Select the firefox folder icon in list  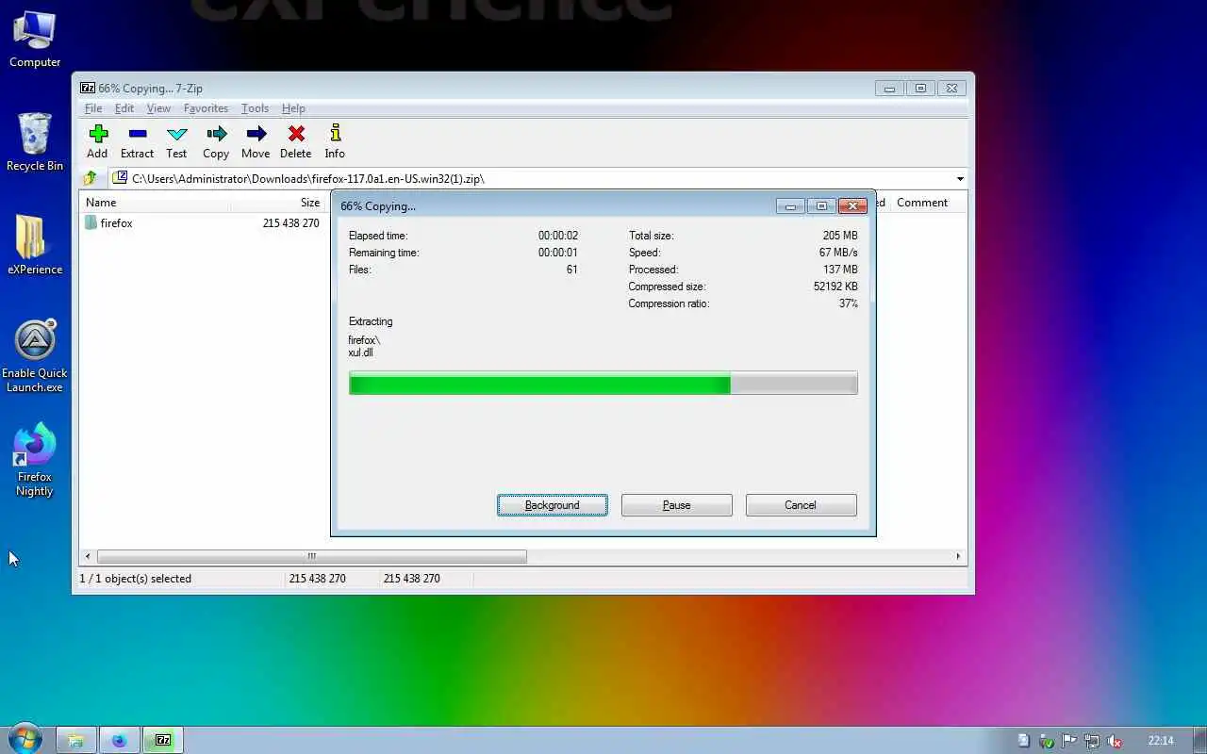tap(91, 222)
